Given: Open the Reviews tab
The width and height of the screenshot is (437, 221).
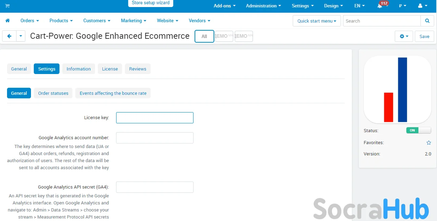Looking at the screenshot, I should 138,69.
